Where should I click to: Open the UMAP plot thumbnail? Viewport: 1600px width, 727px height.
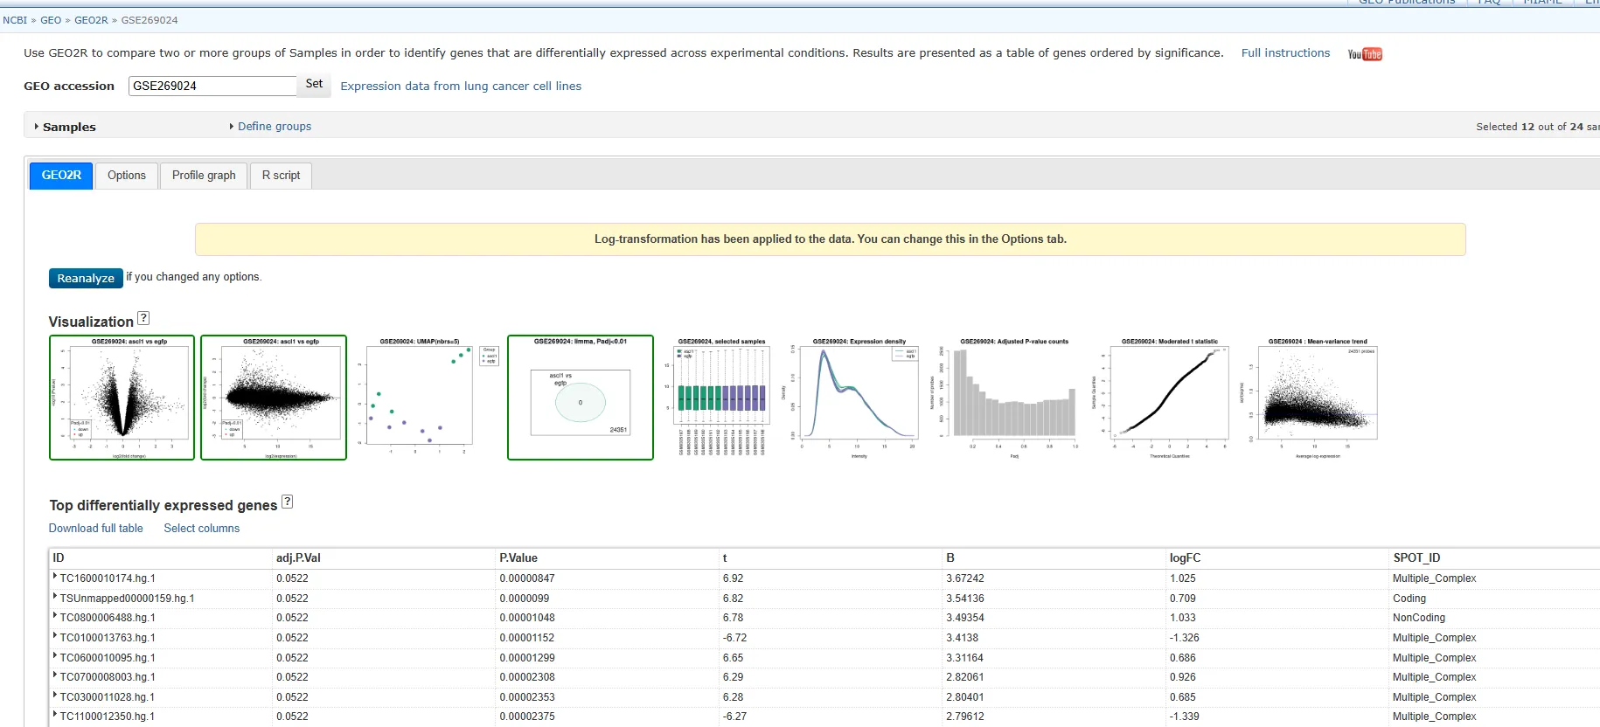tap(427, 398)
